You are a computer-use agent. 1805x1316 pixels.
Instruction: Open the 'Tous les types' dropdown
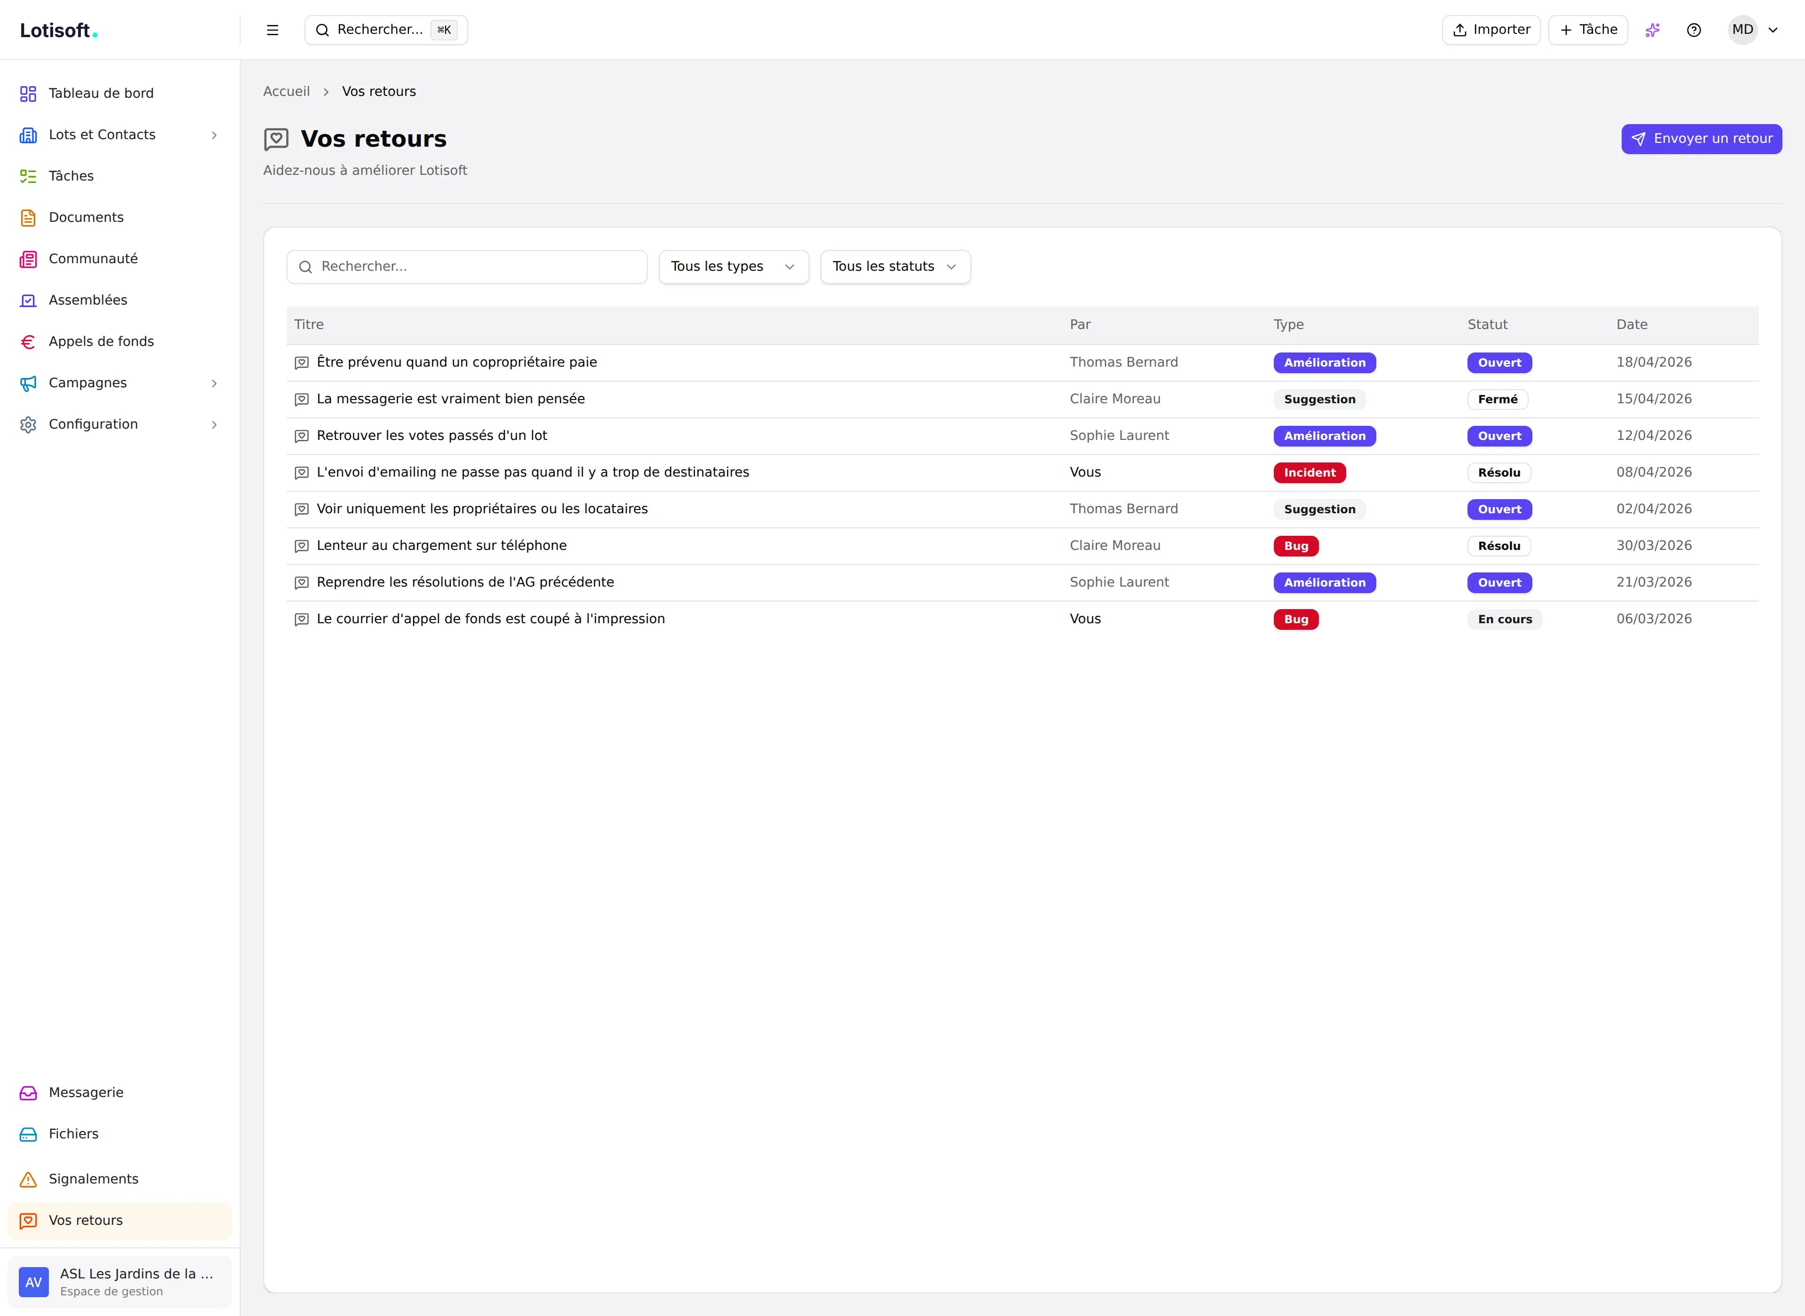point(734,267)
